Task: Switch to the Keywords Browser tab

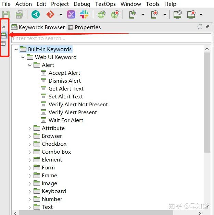Action: pyautogui.click(x=38, y=27)
